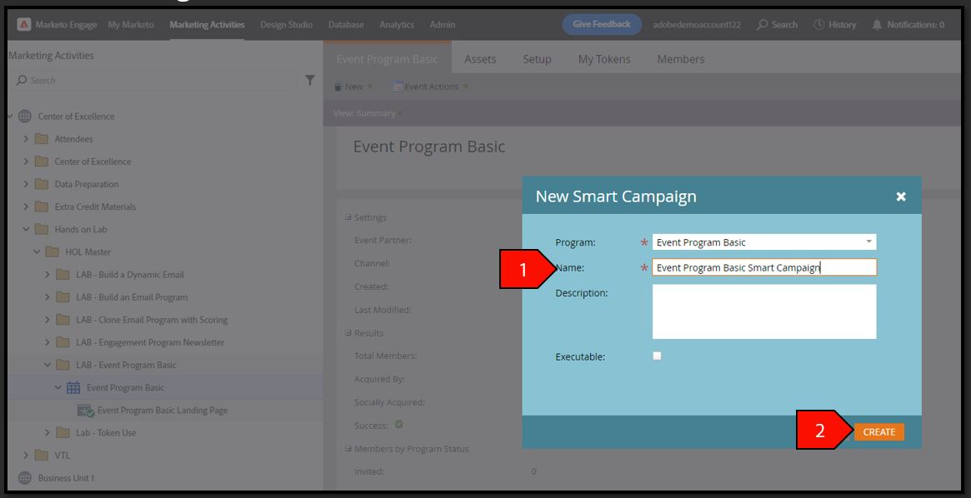Open the Search magnifier in top bar
Image resolution: width=971 pixels, height=498 pixels.
pos(763,25)
